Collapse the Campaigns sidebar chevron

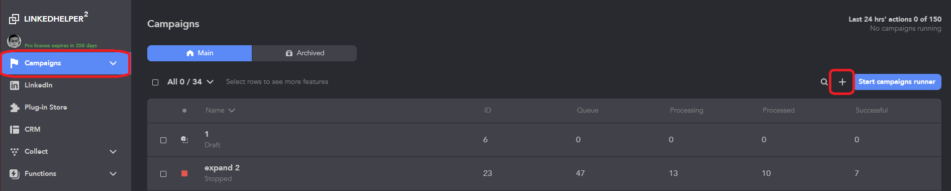(113, 63)
